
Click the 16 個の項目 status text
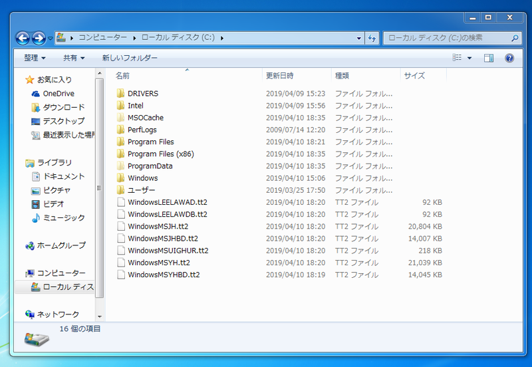coord(80,328)
